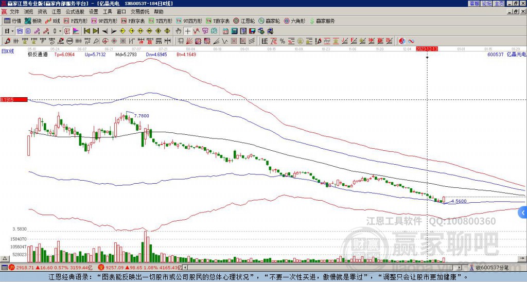Click the 600537 亿晶光电 stock label
This screenshot has width=527, height=282.
pos(506,54)
